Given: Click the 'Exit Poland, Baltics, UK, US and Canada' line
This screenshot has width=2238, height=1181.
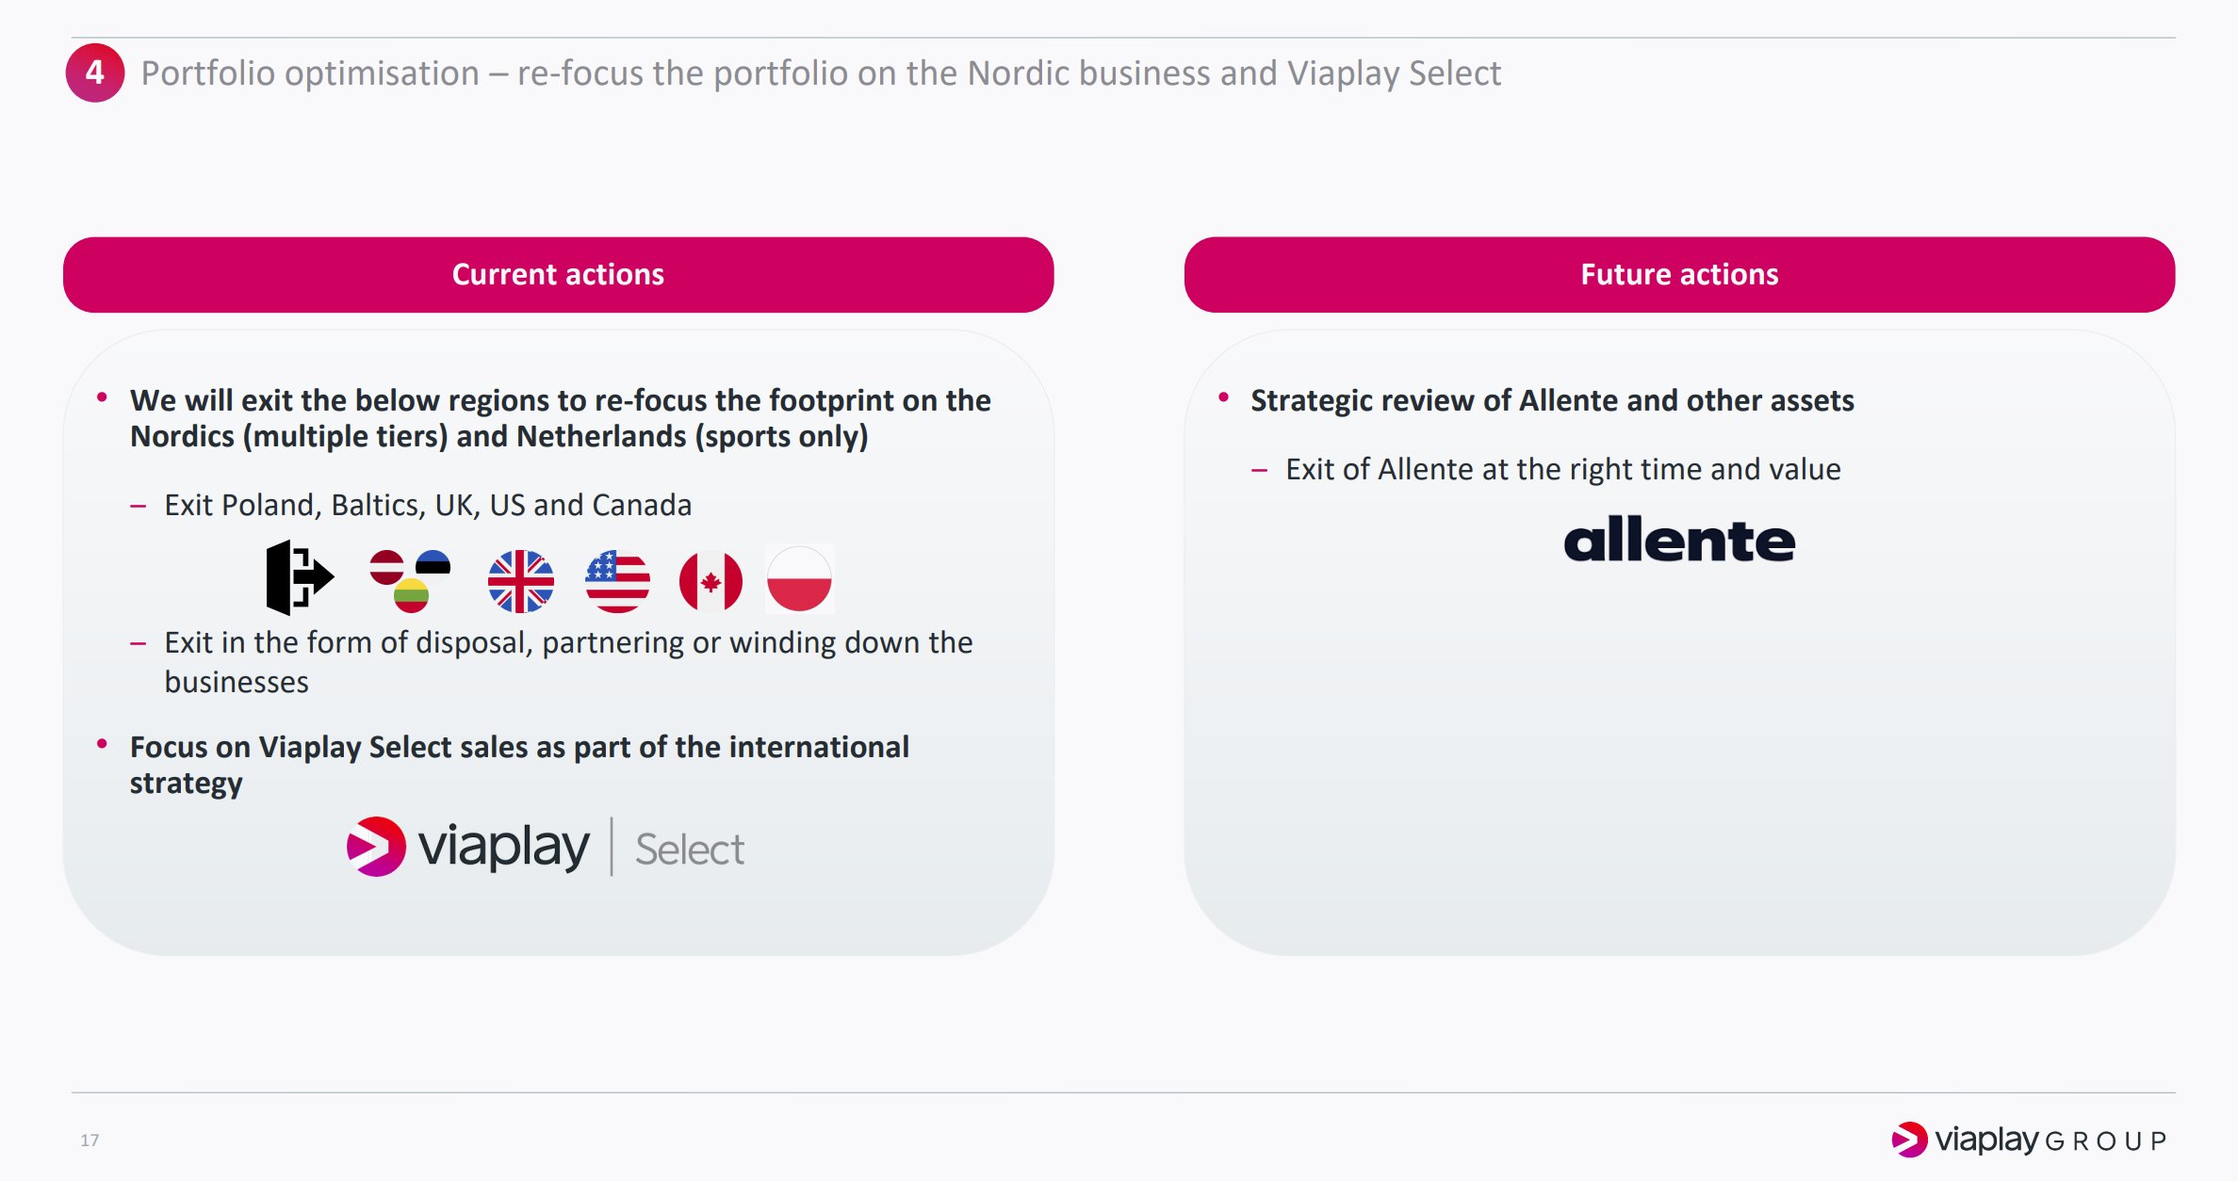Looking at the screenshot, I should coord(428,505).
